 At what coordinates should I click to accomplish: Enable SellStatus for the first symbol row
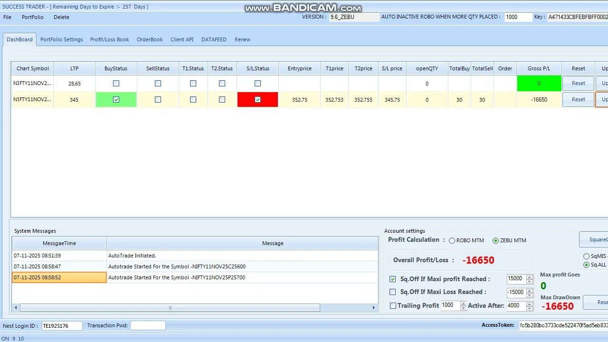(x=158, y=83)
